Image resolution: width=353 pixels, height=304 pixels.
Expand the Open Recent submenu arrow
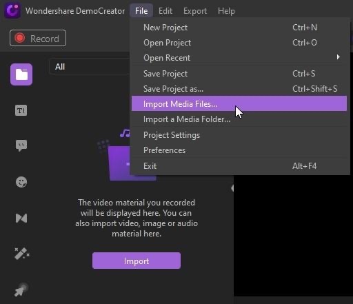tap(338, 57)
